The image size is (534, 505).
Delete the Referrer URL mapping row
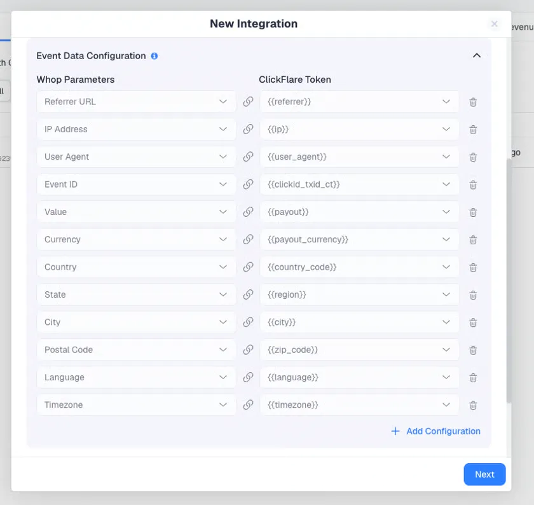[473, 102]
